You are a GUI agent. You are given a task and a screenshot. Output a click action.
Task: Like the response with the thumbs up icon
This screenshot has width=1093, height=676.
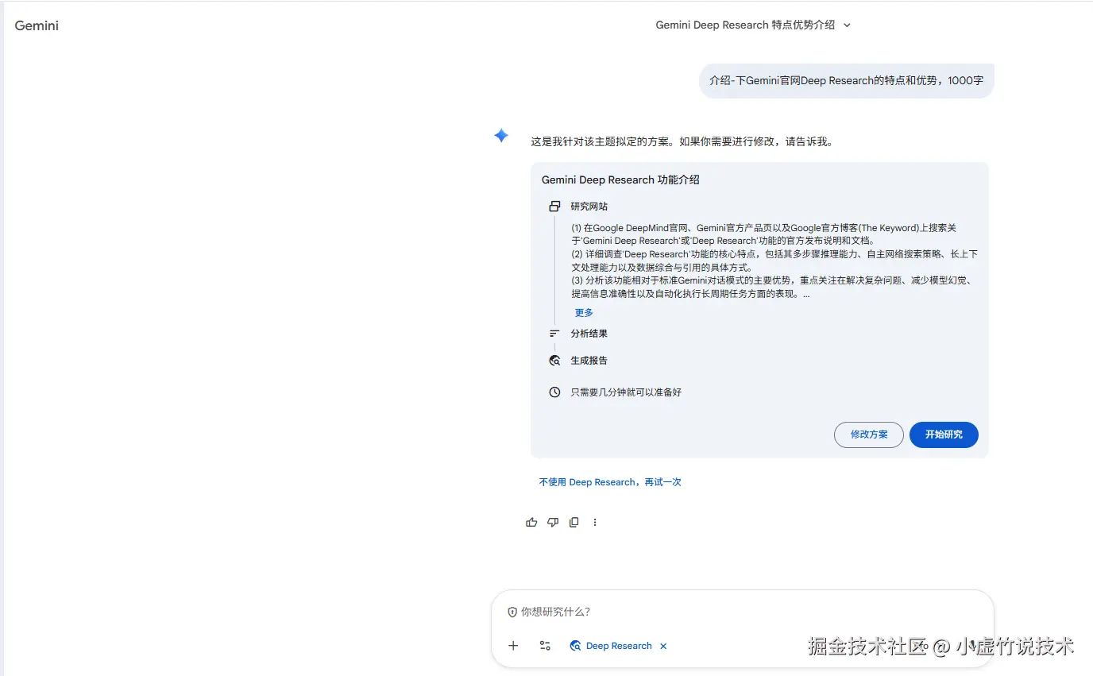[531, 522]
